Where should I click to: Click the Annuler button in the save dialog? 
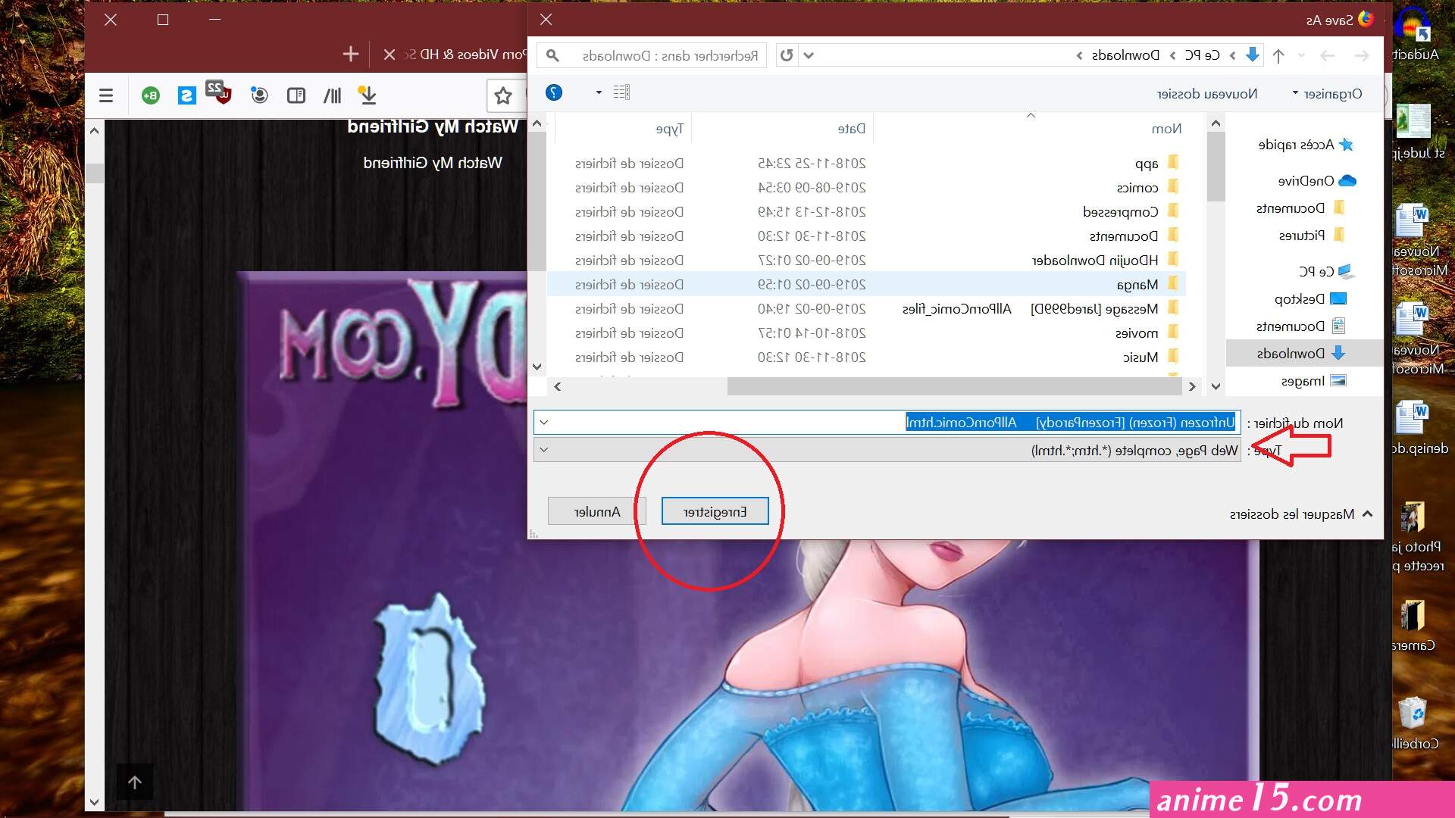[x=596, y=511]
